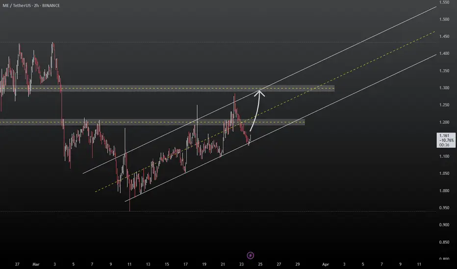Click the 1.100 price axis label
The width and height of the screenshot is (457, 269).
pos(444,156)
